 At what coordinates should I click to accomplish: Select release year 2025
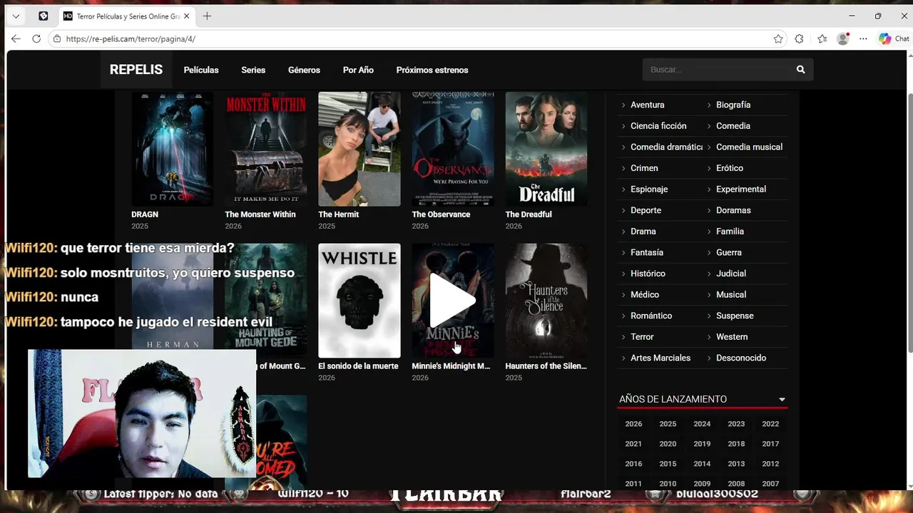tap(668, 424)
